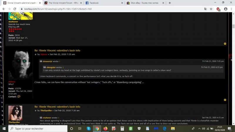Viewport: 235px width, 132px height.
Task: Go to quoted dmoorejr post arrow
Action: (x=60, y=62)
